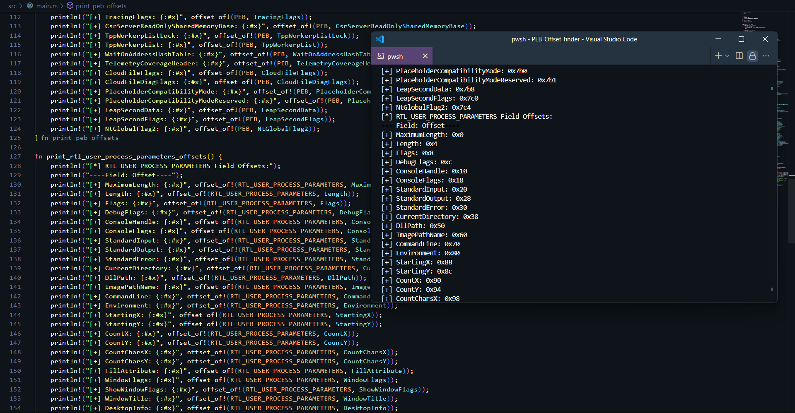Click fn print_rtl_user_process_parameters_offsets declaration
This screenshot has height=413, width=795.
tap(128, 156)
